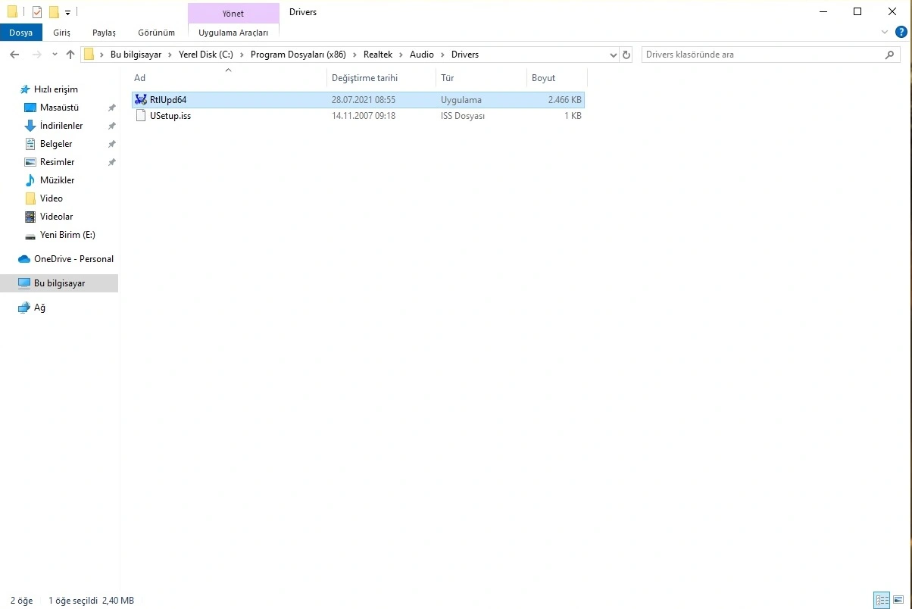Click Drivers breadcrumb segment
The image size is (912, 609).
(x=465, y=55)
